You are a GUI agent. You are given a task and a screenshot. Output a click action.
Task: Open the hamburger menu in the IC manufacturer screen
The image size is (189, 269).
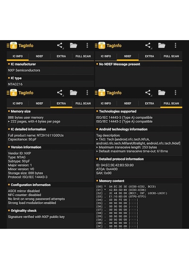point(8,46)
